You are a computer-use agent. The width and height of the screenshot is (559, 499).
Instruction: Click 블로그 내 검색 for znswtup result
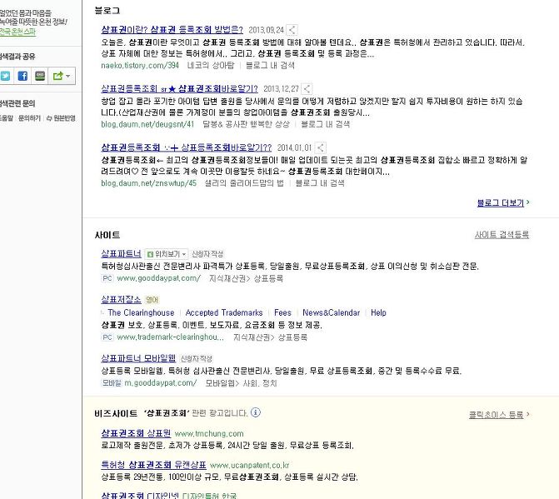(x=320, y=183)
